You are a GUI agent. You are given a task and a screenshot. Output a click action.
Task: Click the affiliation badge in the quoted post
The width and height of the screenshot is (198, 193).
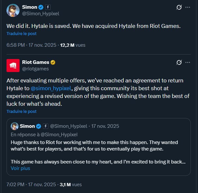click(x=45, y=126)
